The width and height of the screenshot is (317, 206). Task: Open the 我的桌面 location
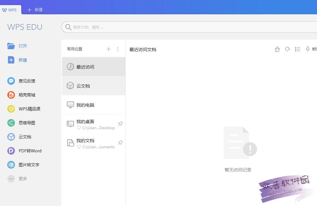coord(94,124)
